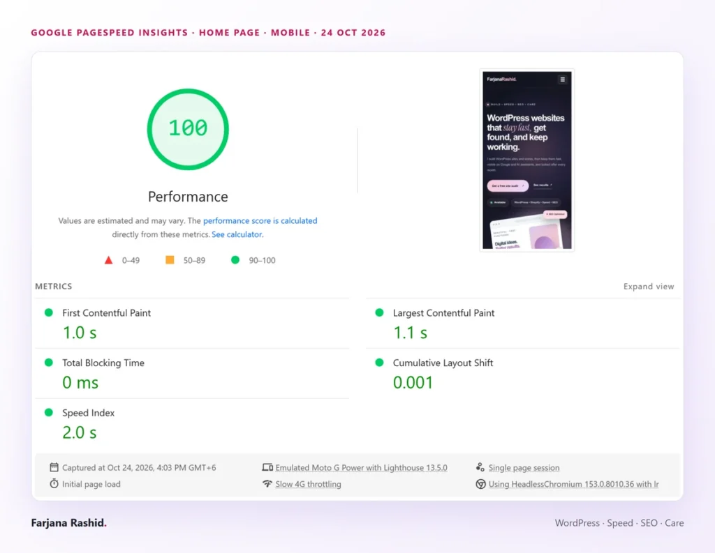Click the First Contentful Paint value 1.0 s
This screenshot has width=715, height=553.
click(80, 333)
